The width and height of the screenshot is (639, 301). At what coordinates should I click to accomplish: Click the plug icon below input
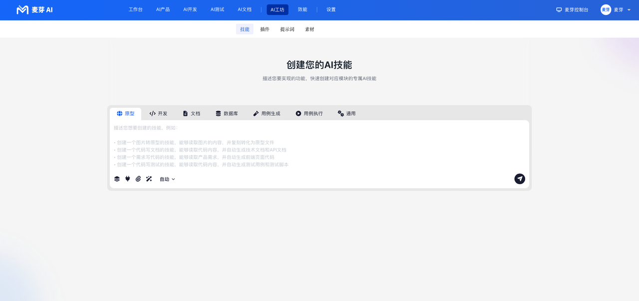[x=128, y=179]
